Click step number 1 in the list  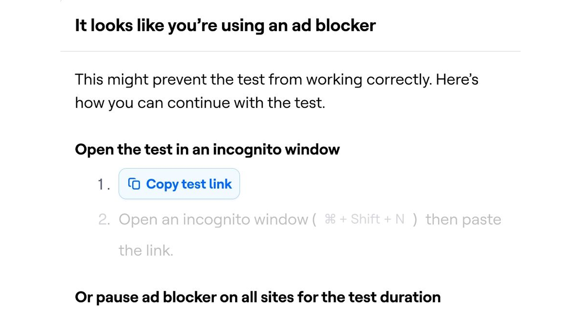[x=103, y=184]
